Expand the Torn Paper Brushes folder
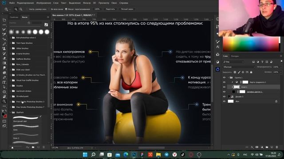284x159 pixels. [11, 43]
